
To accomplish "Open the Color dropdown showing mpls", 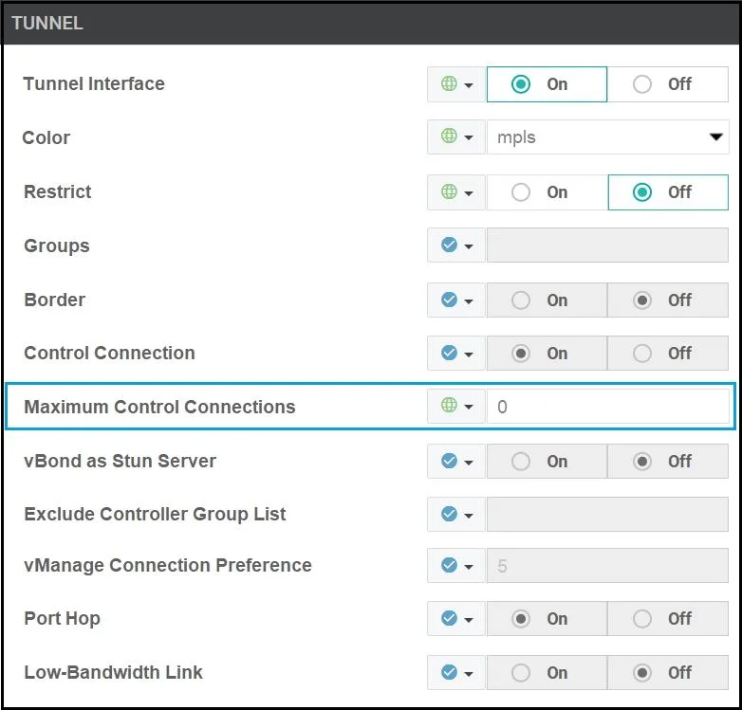I will pyautogui.click(x=607, y=137).
